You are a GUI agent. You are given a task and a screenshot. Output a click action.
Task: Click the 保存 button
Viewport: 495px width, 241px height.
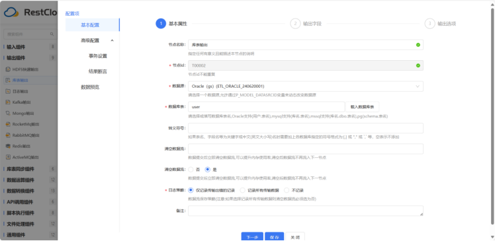[x=275, y=237]
